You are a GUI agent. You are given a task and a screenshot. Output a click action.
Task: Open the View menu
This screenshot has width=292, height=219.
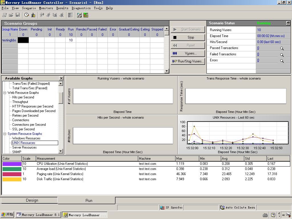tap(15, 8)
